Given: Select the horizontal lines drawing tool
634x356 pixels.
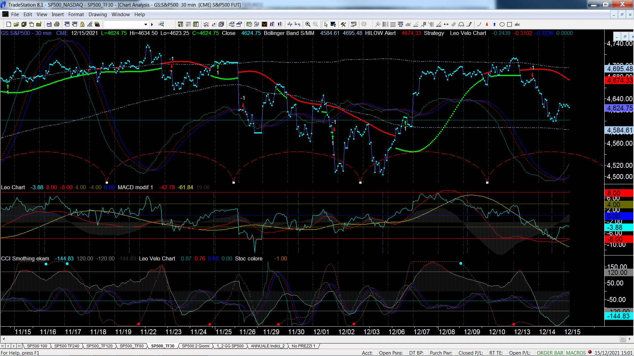Looking at the screenshot, I should 393,24.
